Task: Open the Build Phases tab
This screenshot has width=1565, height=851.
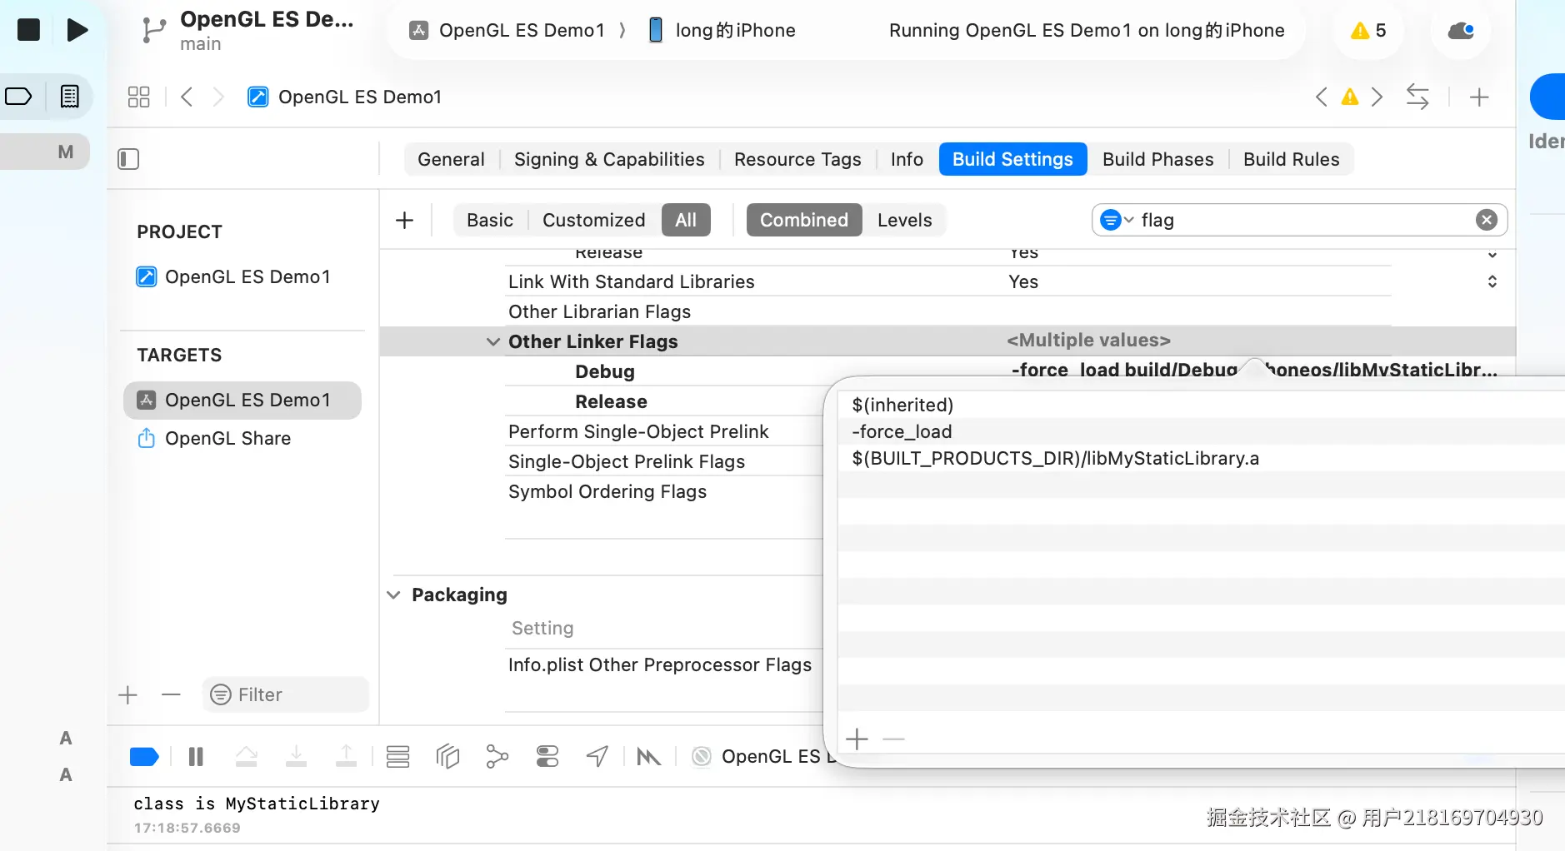Action: tap(1157, 159)
